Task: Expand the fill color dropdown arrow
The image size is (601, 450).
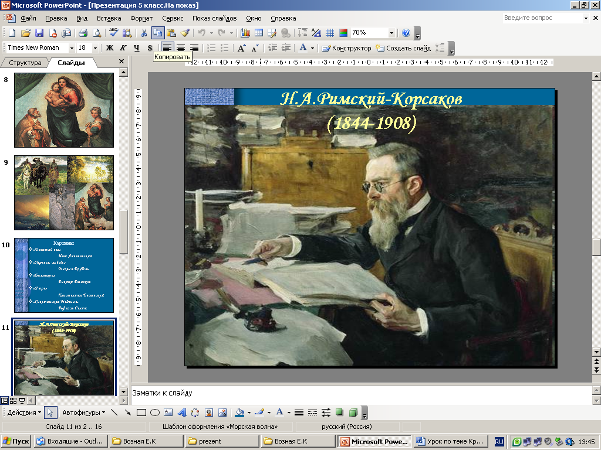Action: [249, 412]
